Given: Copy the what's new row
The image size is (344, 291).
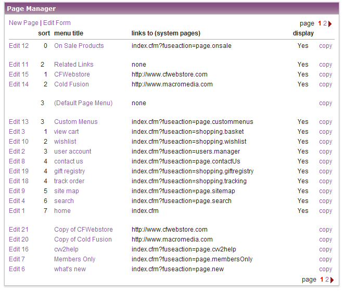Looking at the screenshot, I should (326, 270).
